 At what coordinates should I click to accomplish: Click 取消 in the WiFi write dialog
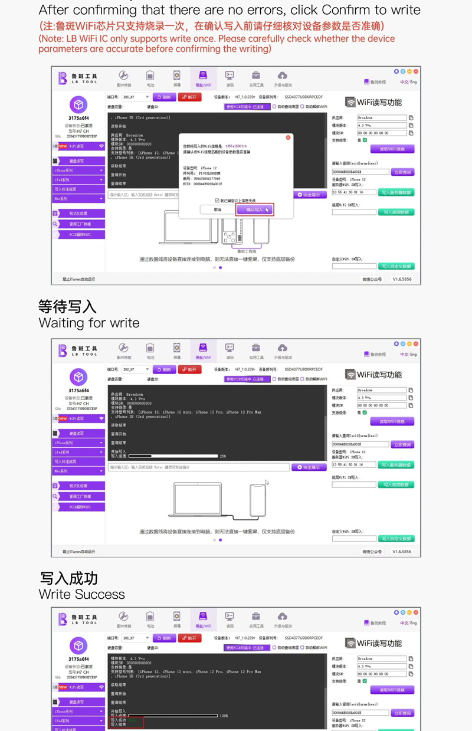[217, 209]
